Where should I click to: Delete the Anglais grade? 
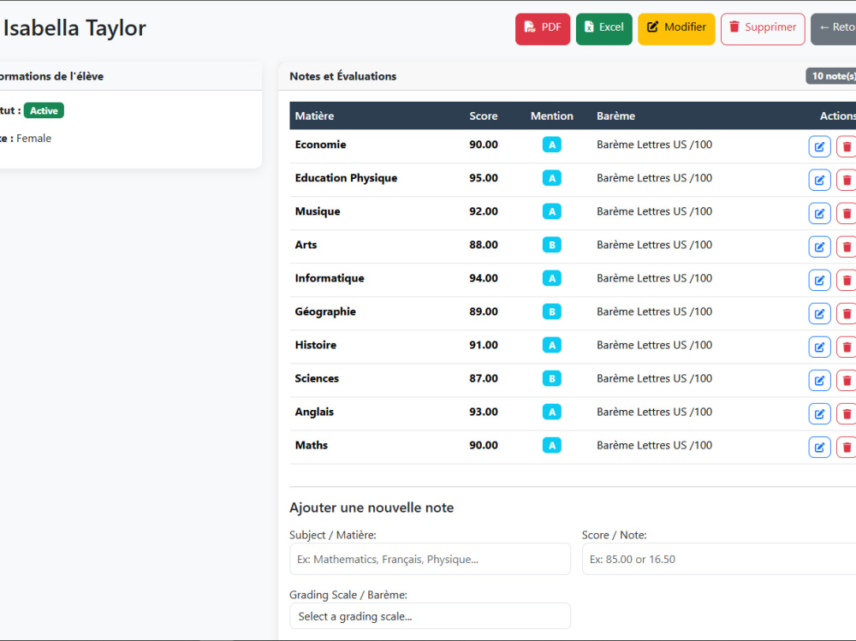click(x=847, y=414)
